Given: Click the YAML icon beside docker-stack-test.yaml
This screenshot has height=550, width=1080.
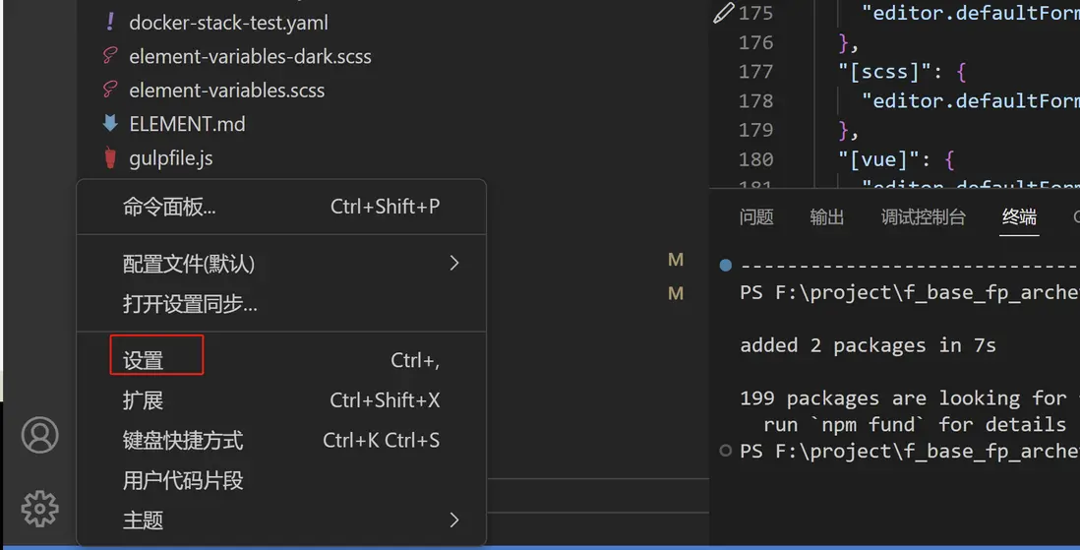Looking at the screenshot, I should (110, 23).
